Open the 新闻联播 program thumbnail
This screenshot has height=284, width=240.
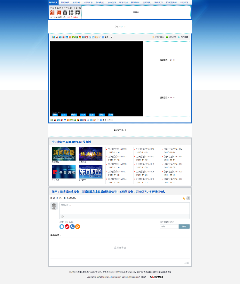pyautogui.click(x=64, y=154)
